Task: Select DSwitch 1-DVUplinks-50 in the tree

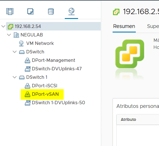Action: 58,103
